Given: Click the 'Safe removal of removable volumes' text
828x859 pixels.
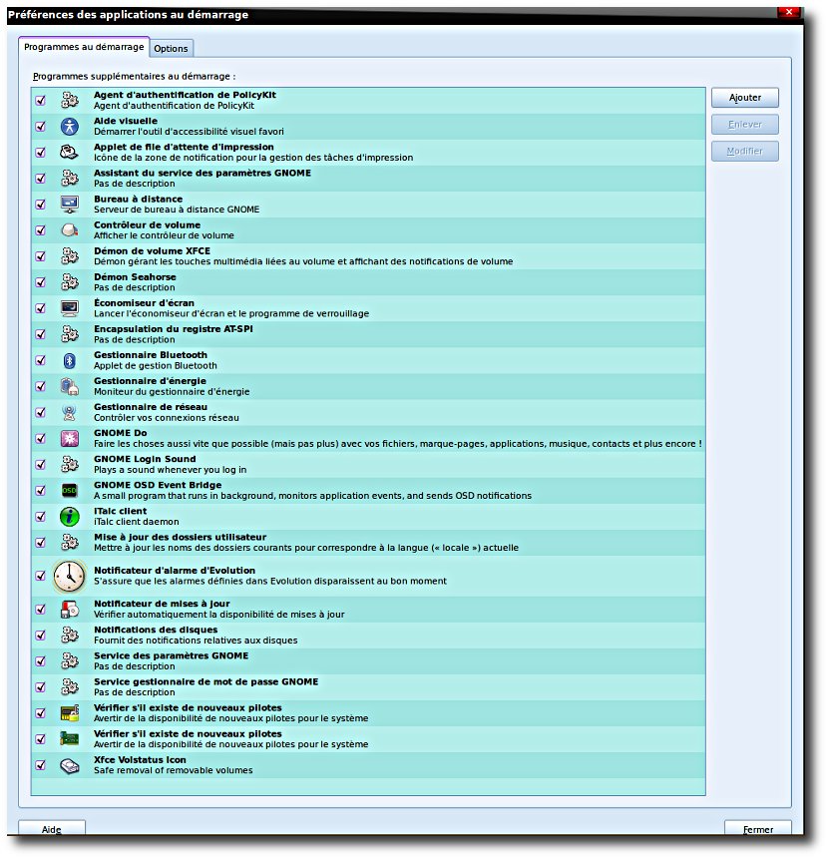Looking at the screenshot, I should (x=173, y=771).
